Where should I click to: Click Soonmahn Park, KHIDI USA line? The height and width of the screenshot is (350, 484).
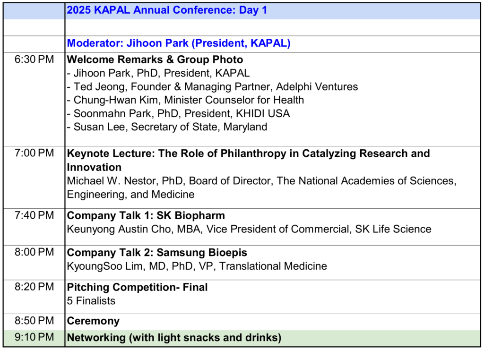tap(178, 114)
